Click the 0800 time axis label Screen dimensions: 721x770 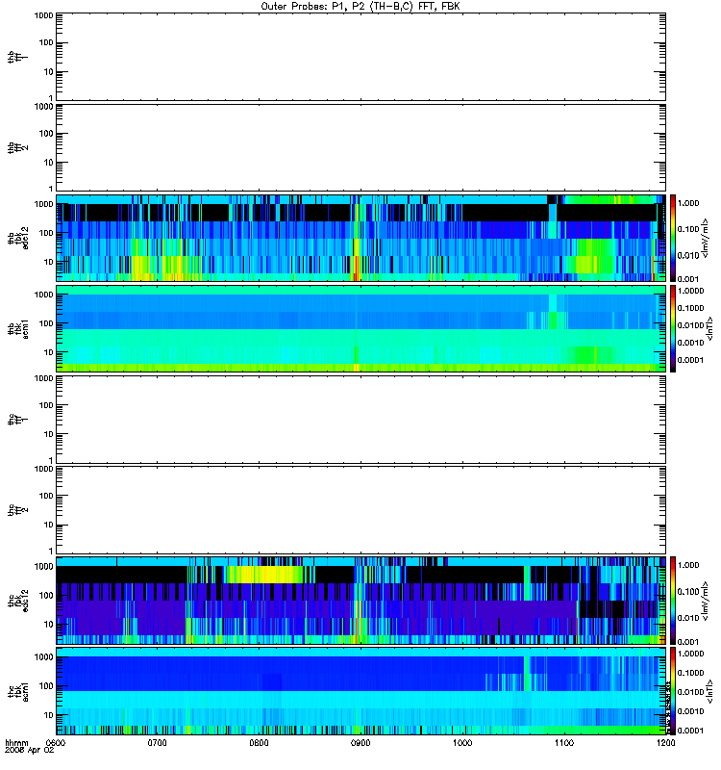259,742
